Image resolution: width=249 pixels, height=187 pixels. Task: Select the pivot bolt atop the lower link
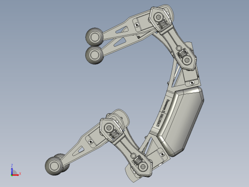109,128
